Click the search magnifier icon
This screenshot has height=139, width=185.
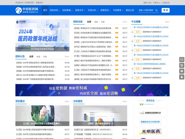pos(156,10)
